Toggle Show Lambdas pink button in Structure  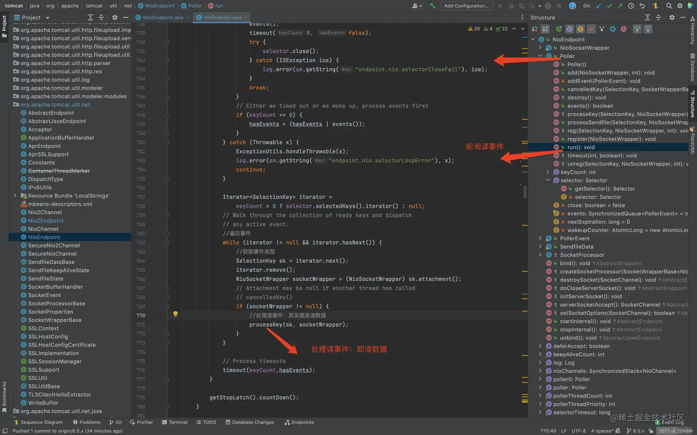click(623, 29)
